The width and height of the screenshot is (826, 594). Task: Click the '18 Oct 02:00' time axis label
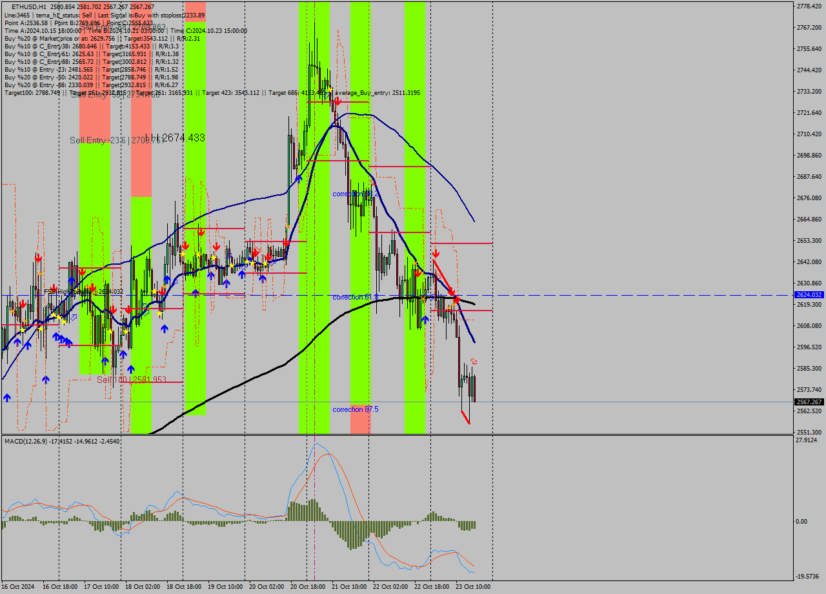(x=143, y=587)
